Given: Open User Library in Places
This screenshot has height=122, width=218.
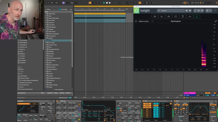Looking at the screenshot, I should click(x=24, y=76).
